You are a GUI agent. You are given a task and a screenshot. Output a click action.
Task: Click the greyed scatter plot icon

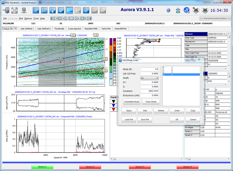(78, 11)
